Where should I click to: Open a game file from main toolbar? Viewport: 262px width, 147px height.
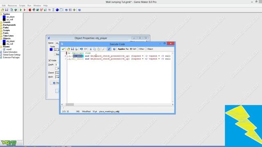point(2,10)
